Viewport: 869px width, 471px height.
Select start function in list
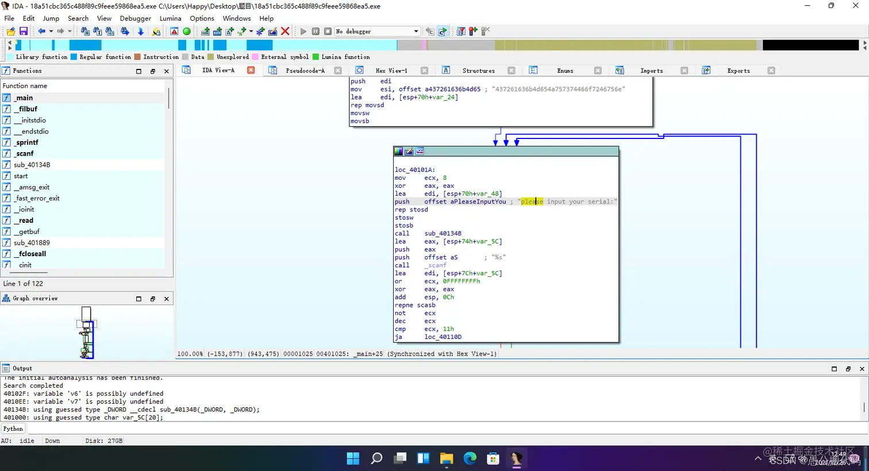(83, 176)
